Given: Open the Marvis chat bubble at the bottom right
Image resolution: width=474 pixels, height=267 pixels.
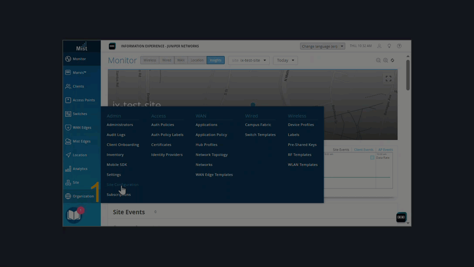Looking at the screenshot, I should [x=401, y=217].
